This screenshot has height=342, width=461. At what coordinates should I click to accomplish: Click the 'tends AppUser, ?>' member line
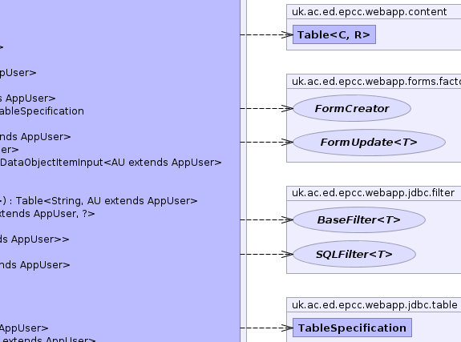[47, 214]
